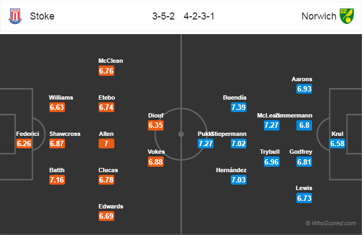Open the Norwich team name link
This screenshot has width=363, height=235.
[319, 16]
